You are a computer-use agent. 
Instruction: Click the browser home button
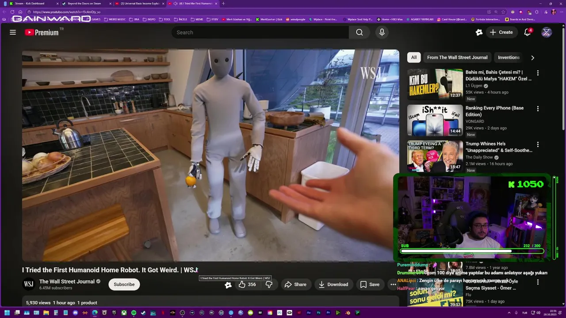click(x=20, y=12)
